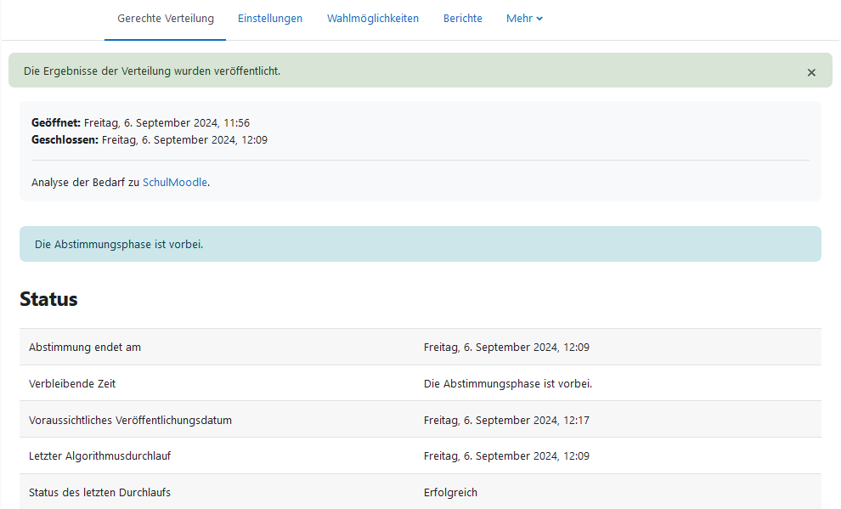Image resolution: width=841 pixels, height=509 pixels.
Task: Click the published results message in green alert
Action: (x=152, y=71)
